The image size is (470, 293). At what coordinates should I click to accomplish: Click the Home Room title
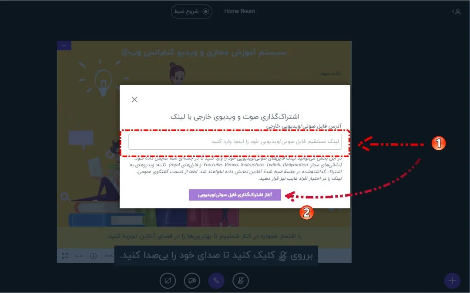click(239, 11)
